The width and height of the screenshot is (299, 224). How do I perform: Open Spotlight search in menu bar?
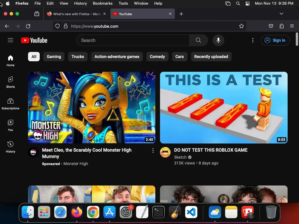point(238,3)
